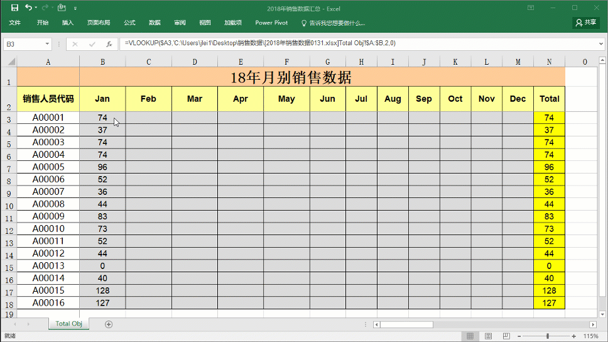Open the 公式 ribbon tab
This screenshot has height=342, width=608.
pyautogui.click(x=129, y=23)
